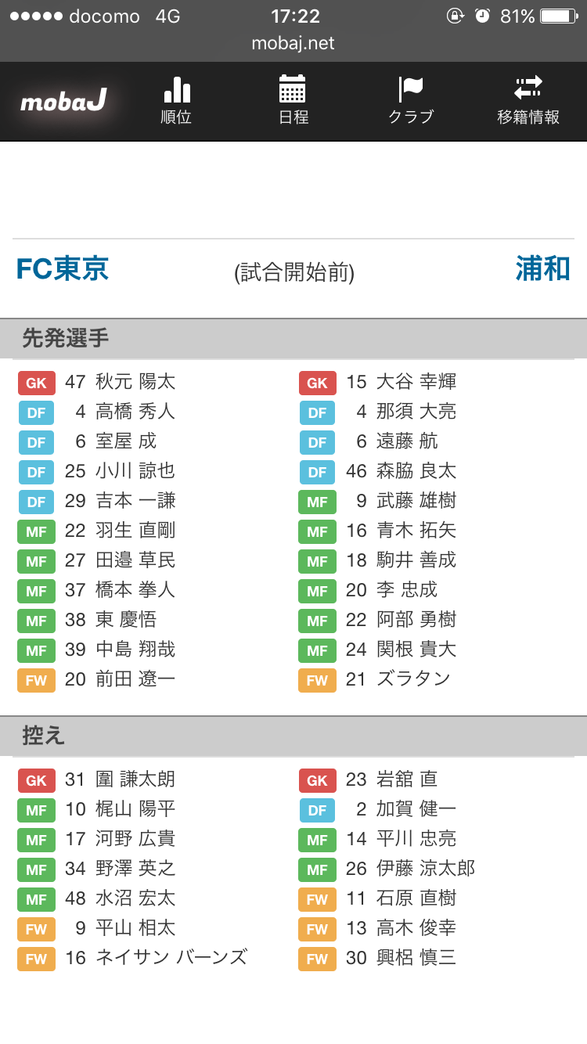The image size is (587, 1044).
Task: Tap substitute 興梠 慎三
Action: [416, 958]
